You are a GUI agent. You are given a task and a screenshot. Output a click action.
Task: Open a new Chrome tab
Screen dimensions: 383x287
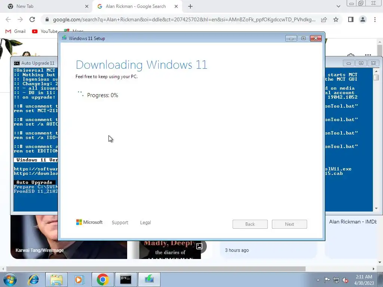pyautogui.click(x=190, y=6)
